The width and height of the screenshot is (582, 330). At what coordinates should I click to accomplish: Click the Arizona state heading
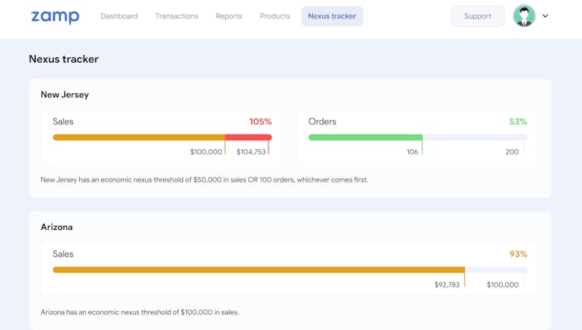pyautogui.click(x=57, y=228)
